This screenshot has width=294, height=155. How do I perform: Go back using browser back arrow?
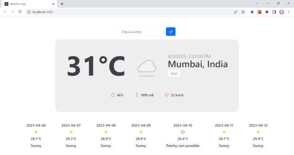(5, 12)
